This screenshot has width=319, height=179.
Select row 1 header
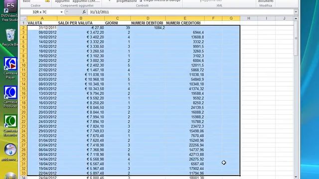tap(23, 23)
